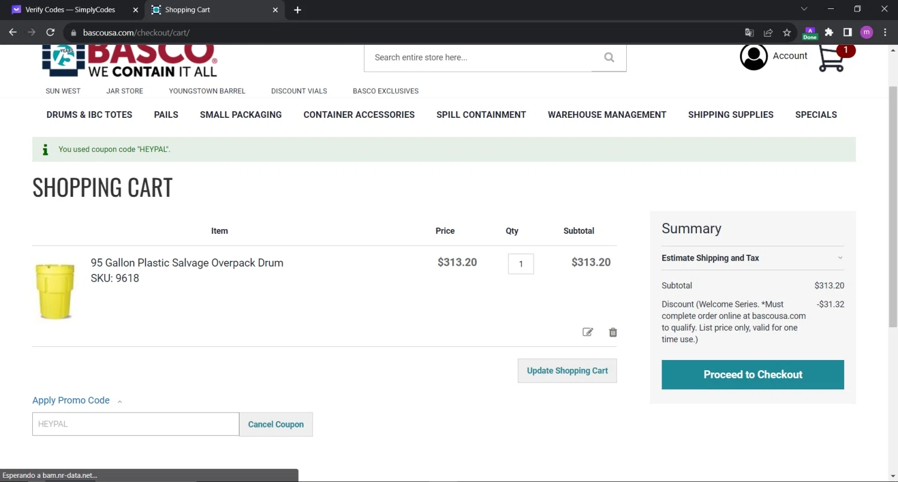Viewport: 898px width, 482px height.
Task: Click the SKU: 9618 text
Action: 115,278
